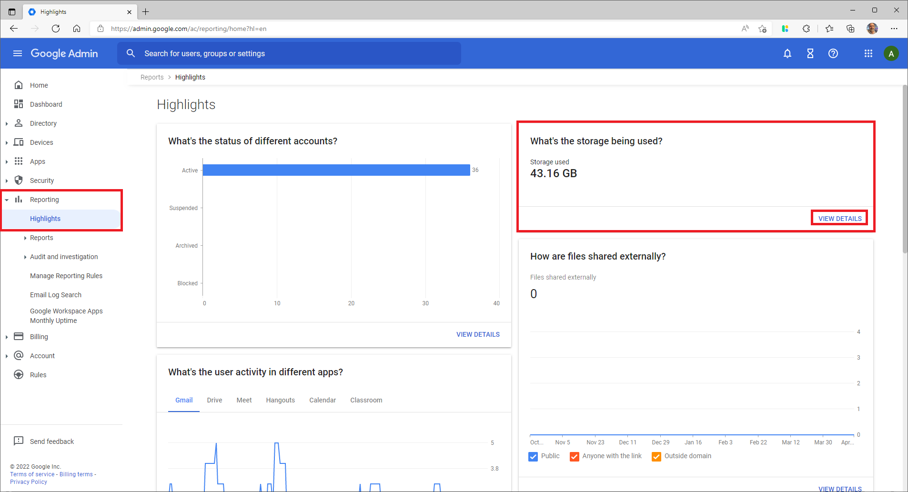Open the Privacy Policy link

tap(28, 482)
